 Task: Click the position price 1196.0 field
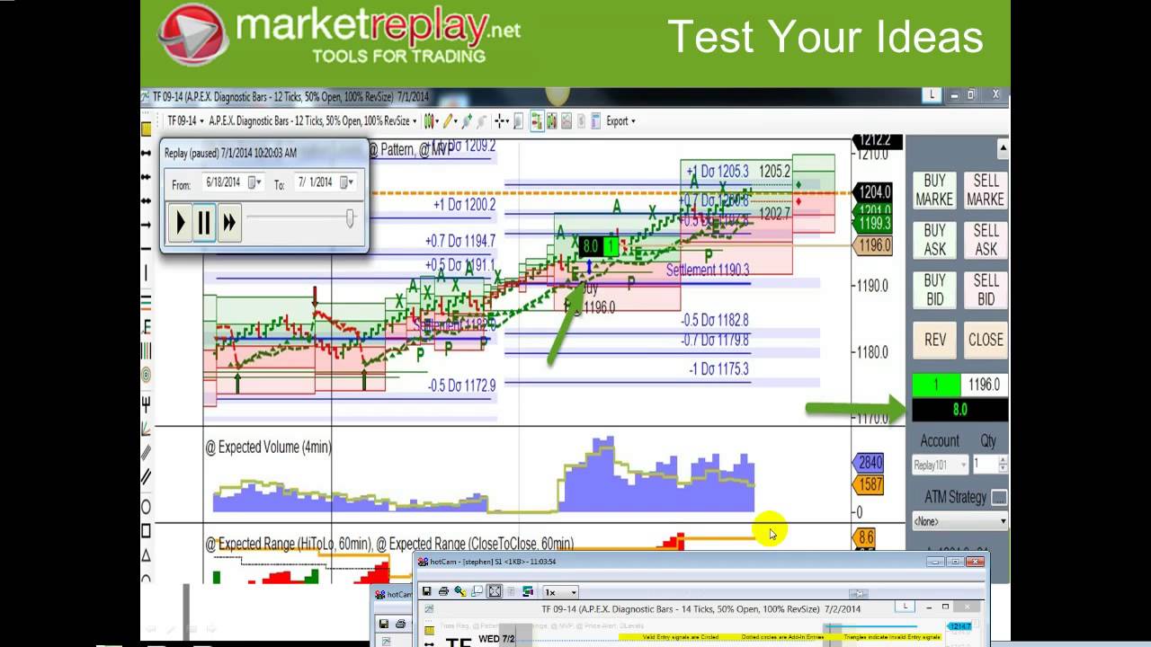click(x=984, y=385)
